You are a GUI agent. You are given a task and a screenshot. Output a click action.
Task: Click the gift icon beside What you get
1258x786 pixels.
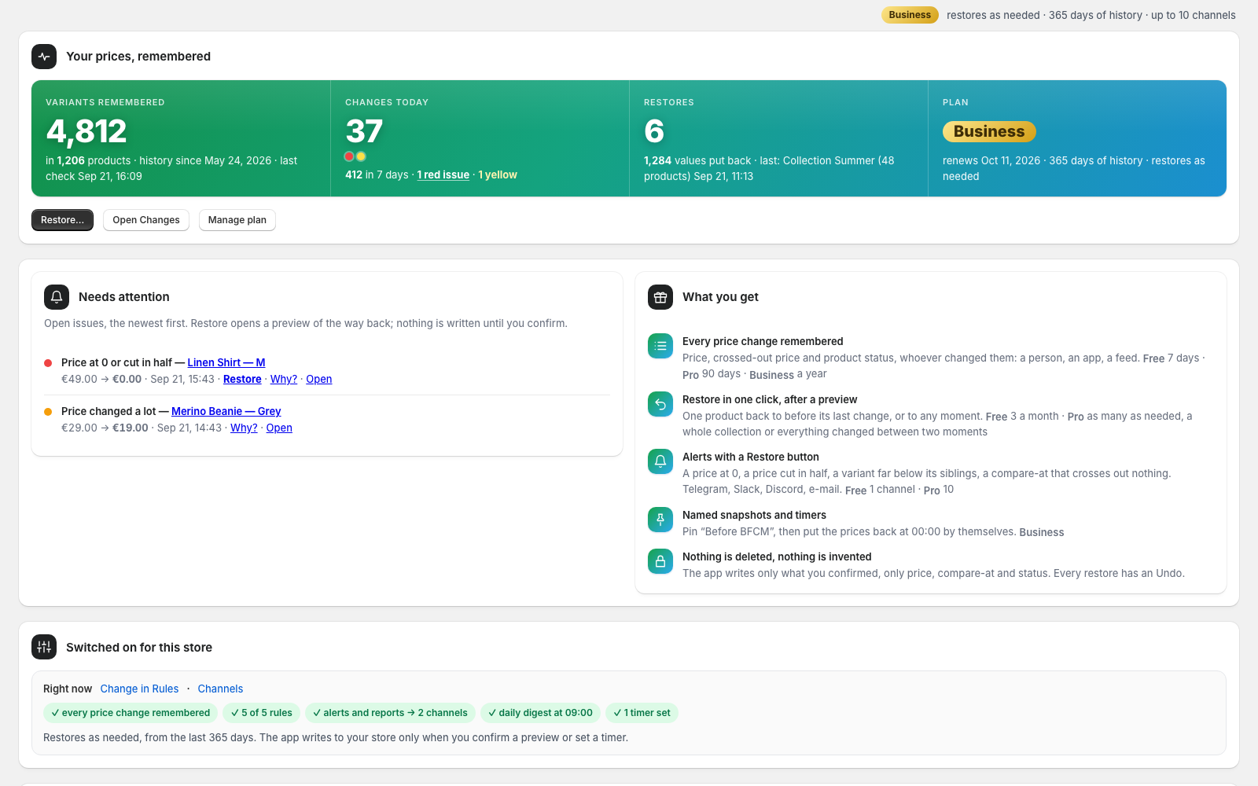[660, 297]
